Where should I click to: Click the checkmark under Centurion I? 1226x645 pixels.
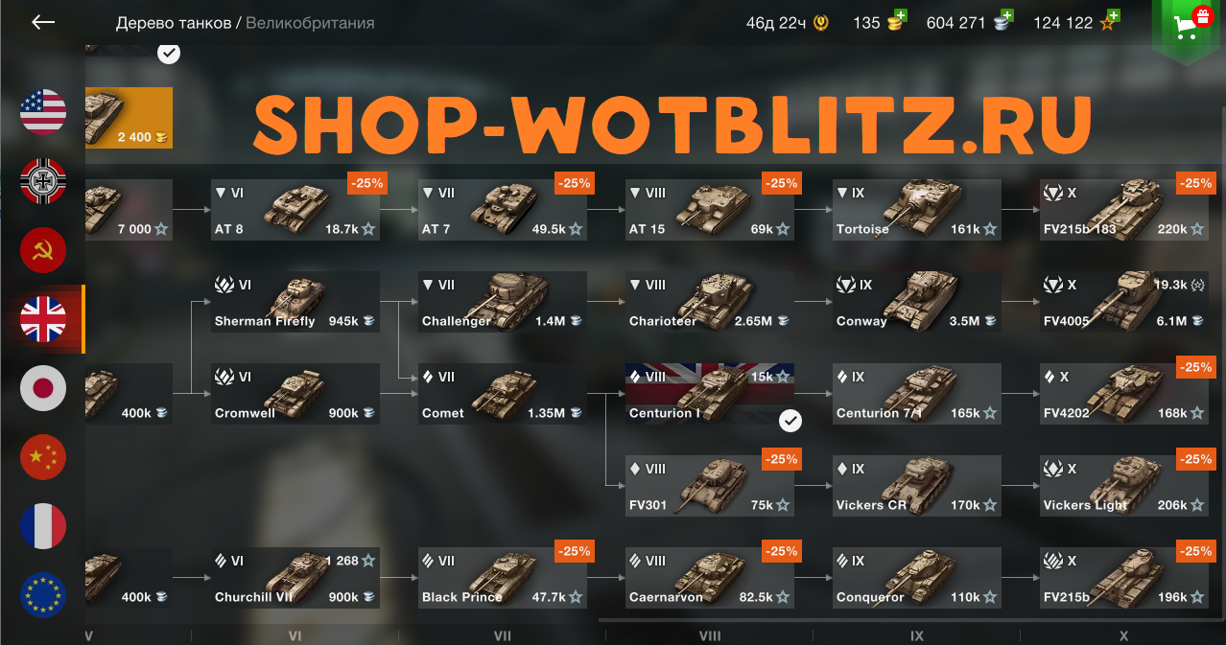(790, 421)
